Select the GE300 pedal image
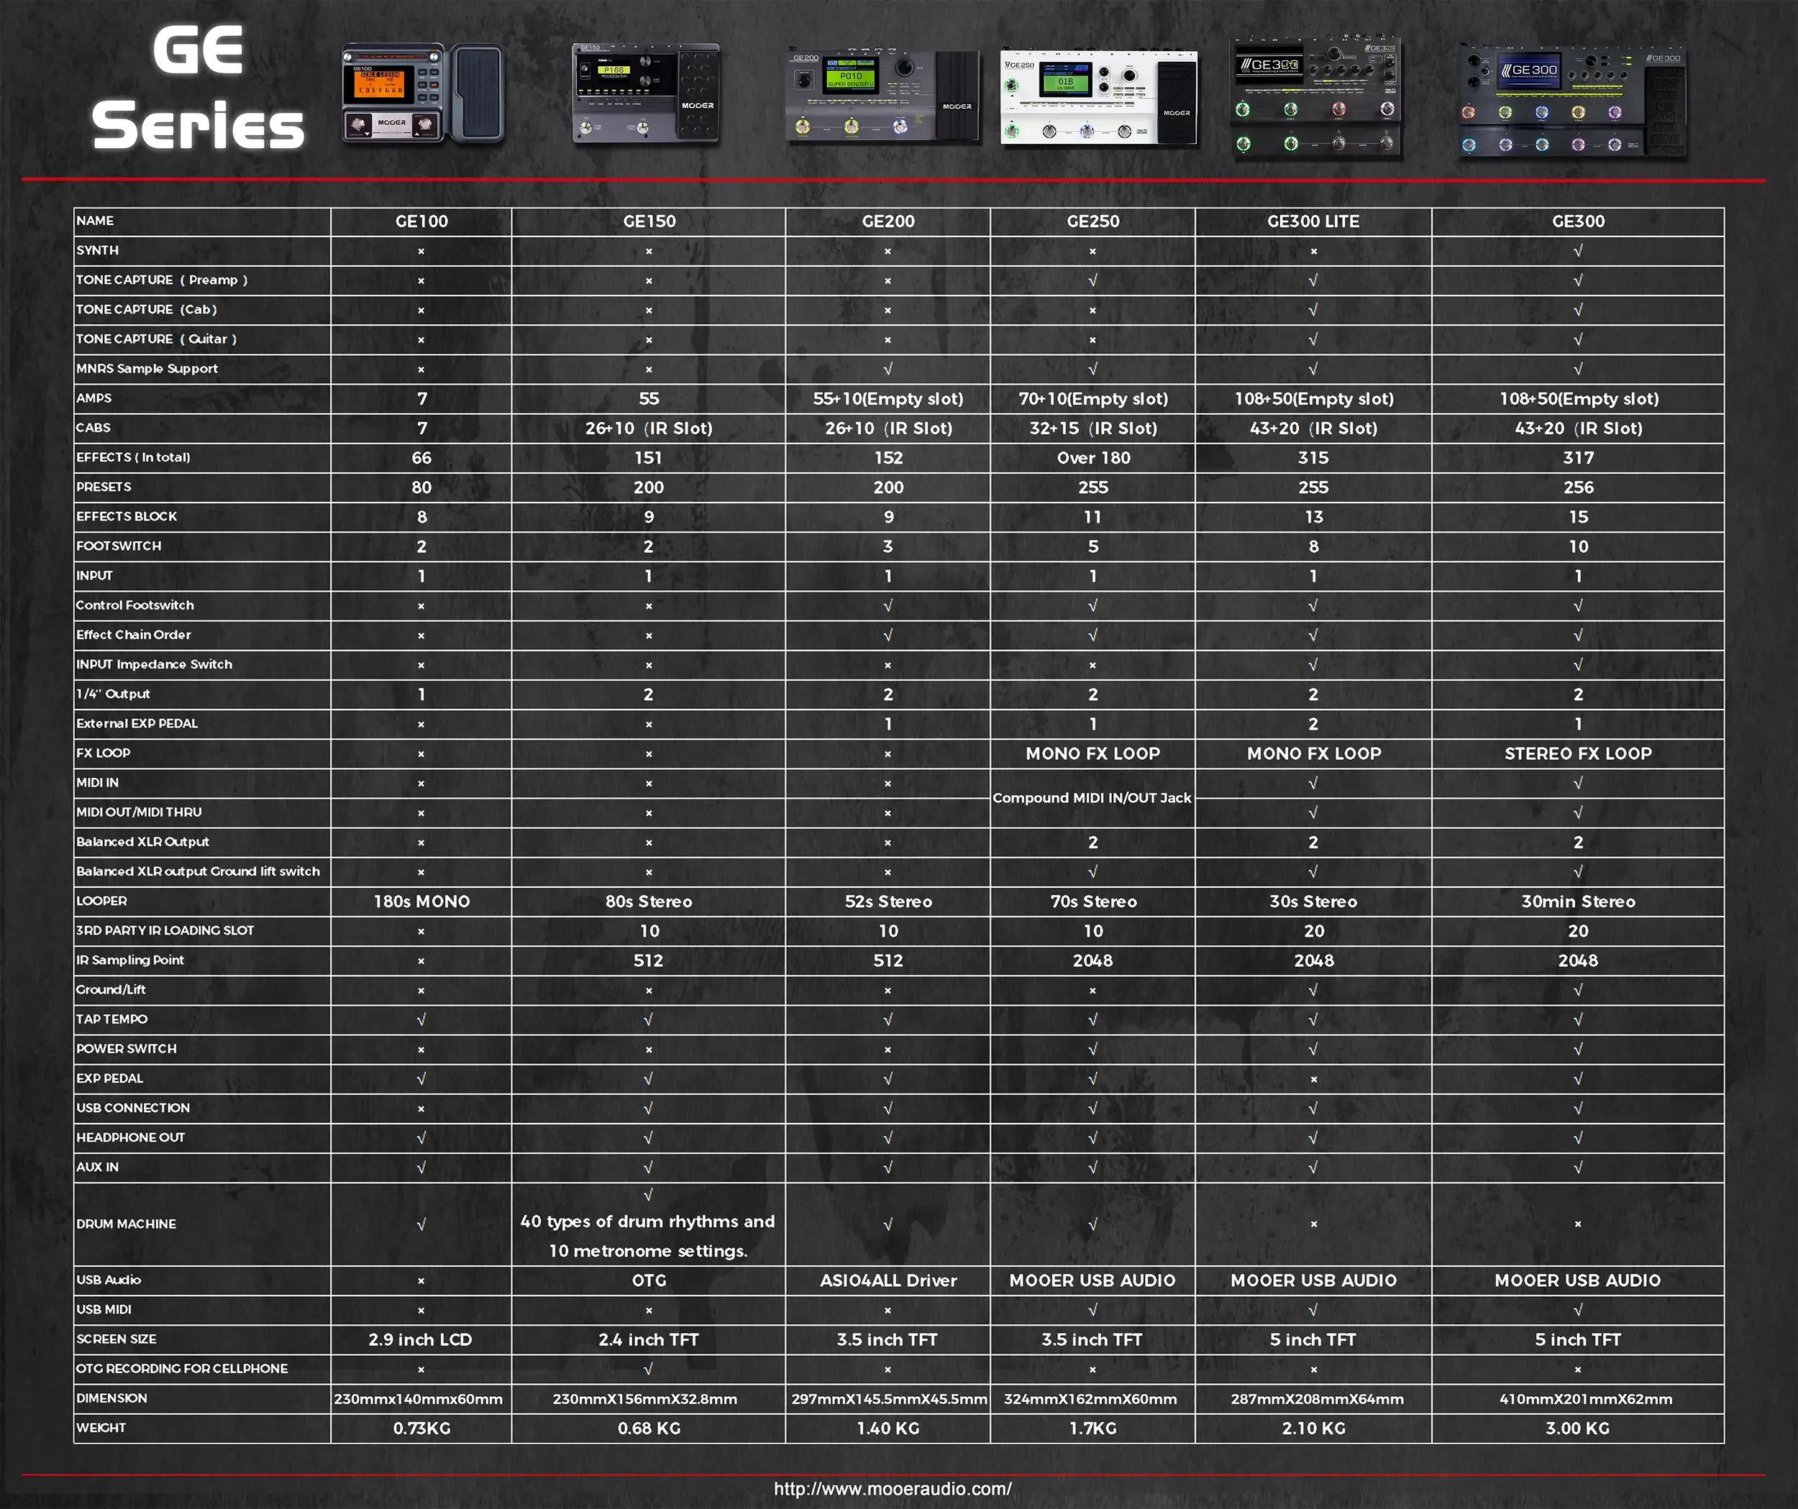This screenshot has width=1798, height=1509. click(x=1575, y=98)
